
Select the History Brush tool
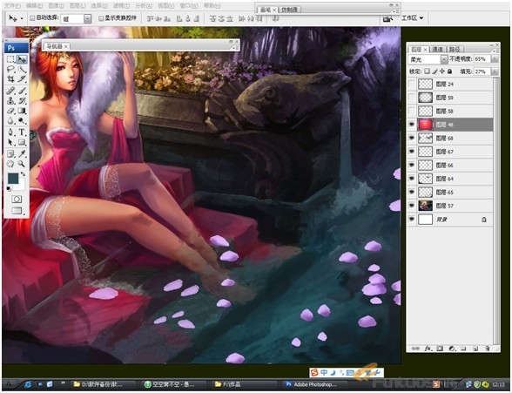pos(22,100)
